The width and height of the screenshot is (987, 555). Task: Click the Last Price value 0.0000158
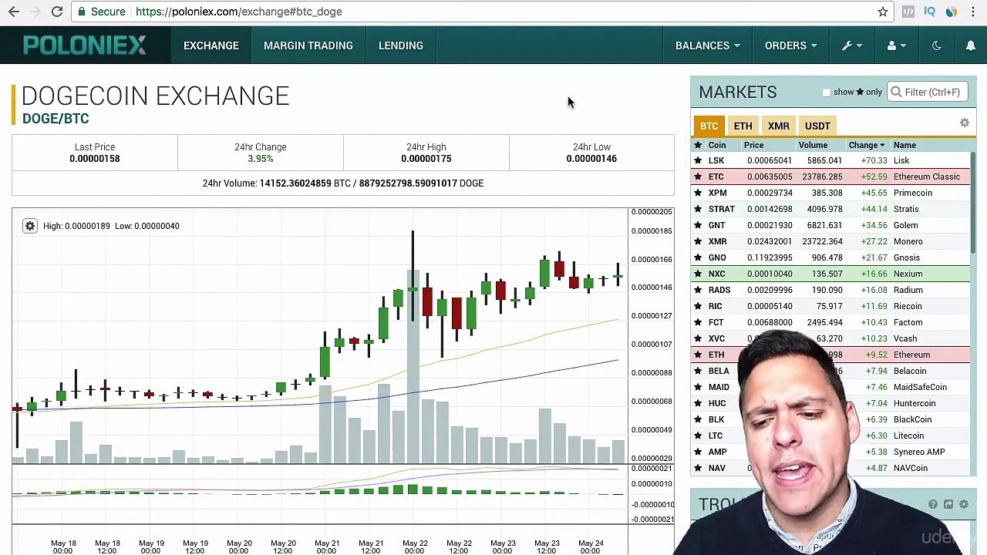[x=95, y=159]
